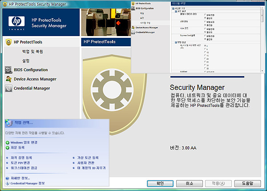This screenshot has height=191, width=267.
Task: Click the 도움말 button
Action: click(x=247, y=183)
